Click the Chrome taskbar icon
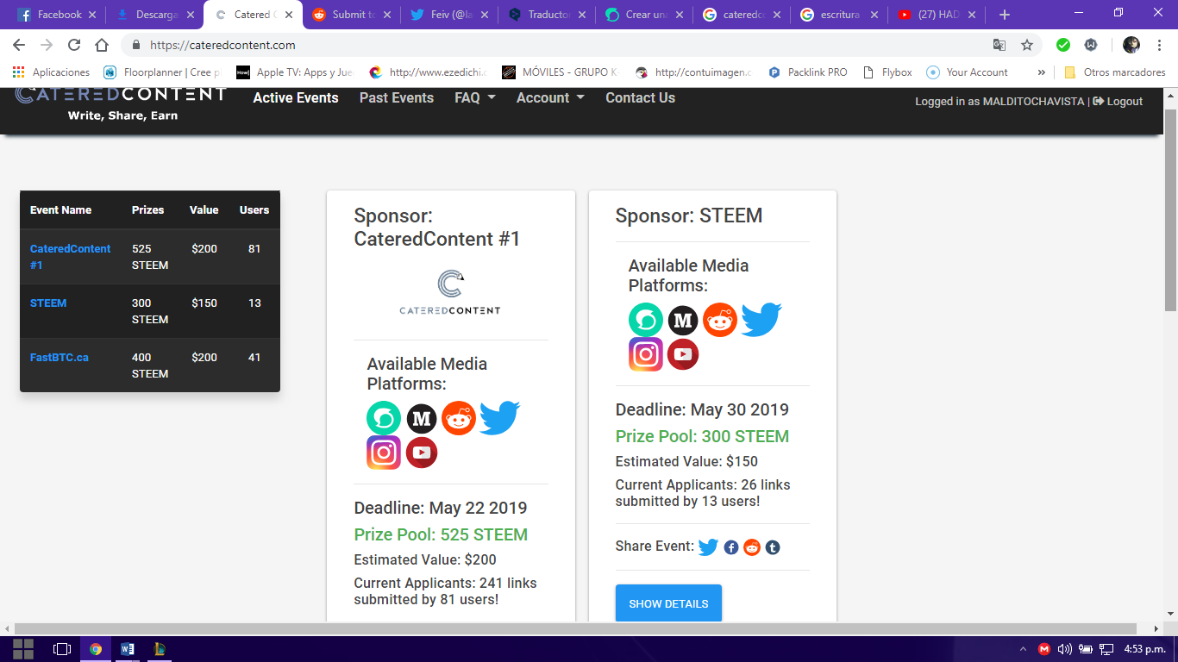This screenshot has width=1178, height=662. tap(96, 649)
